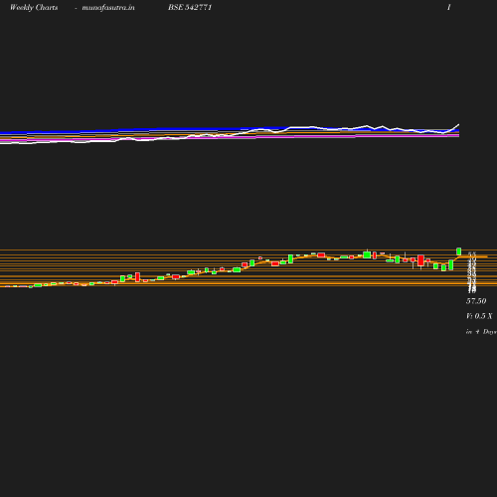This screenshot has height=497, width=497.
Task: Click the 'in 4 Days' text
Action: pos(481,332)
